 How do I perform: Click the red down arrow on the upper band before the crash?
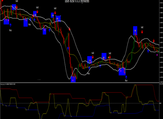click(x=70, y=29)
